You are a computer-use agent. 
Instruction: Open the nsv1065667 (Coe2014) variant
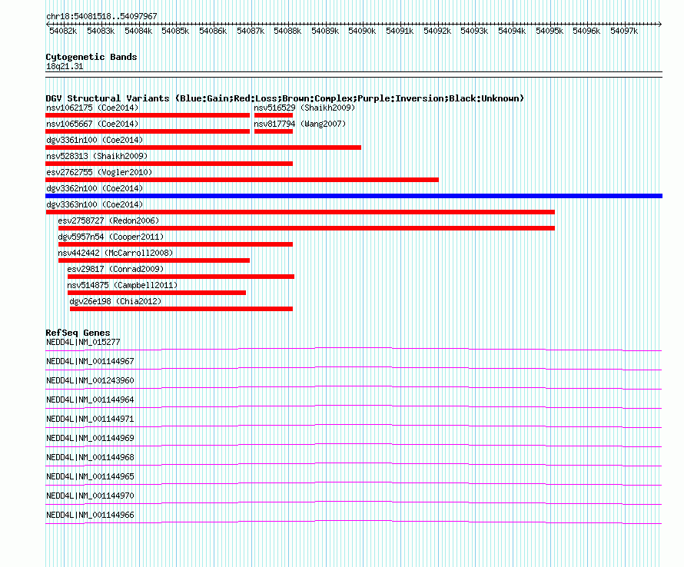click(92, 124)
